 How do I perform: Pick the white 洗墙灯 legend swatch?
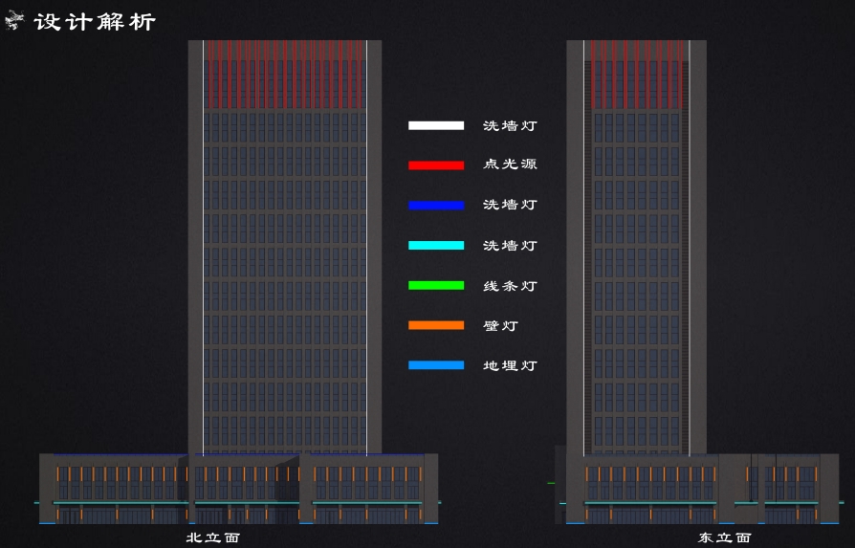(x=436, y=125)
